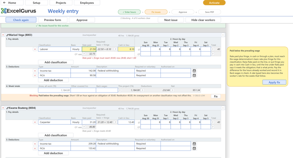
Task: Delete the Laborer classification row
Action: (35, 49)
